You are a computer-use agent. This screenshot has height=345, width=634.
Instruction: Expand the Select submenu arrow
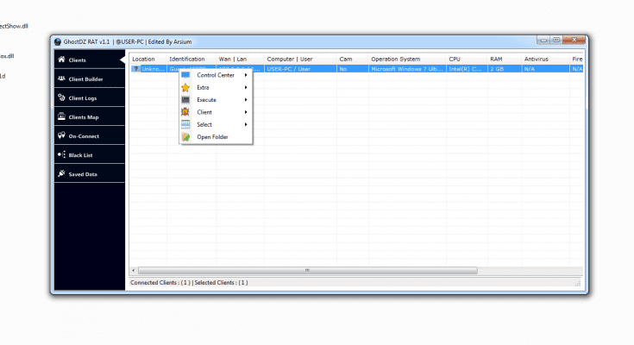(246, 124)
